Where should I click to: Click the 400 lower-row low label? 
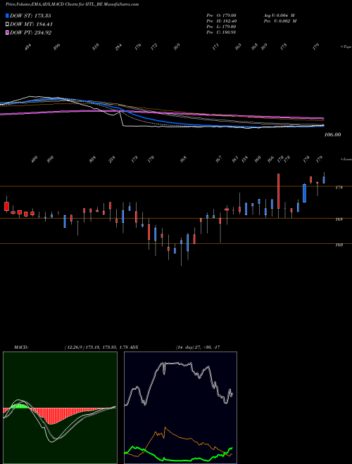[34, 160]
